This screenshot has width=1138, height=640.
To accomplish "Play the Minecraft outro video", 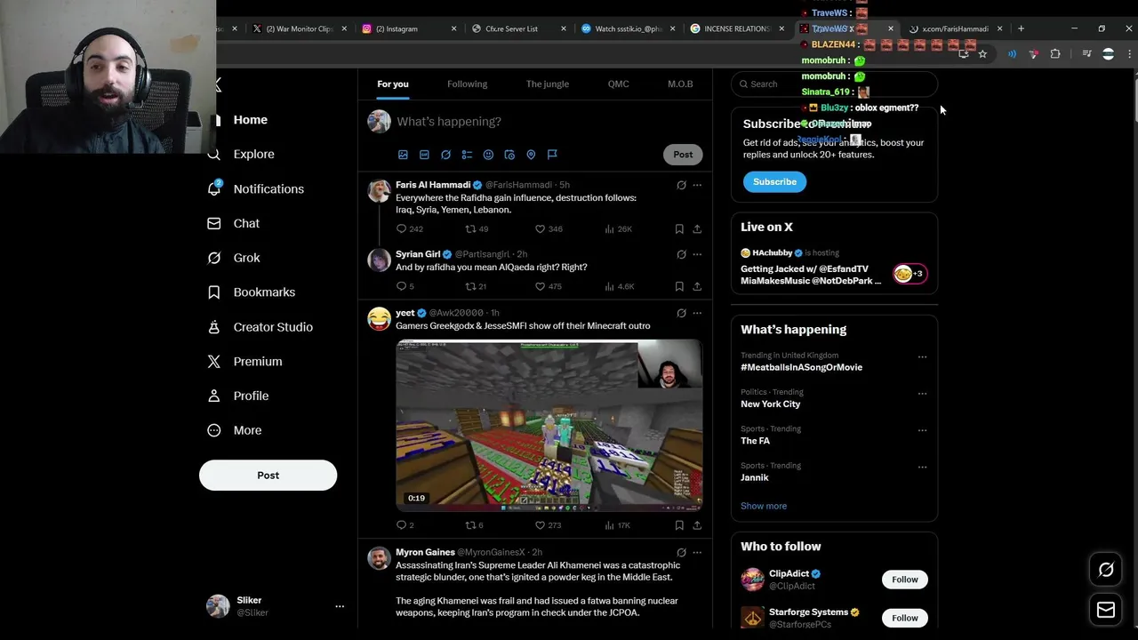I will point(549,425).
